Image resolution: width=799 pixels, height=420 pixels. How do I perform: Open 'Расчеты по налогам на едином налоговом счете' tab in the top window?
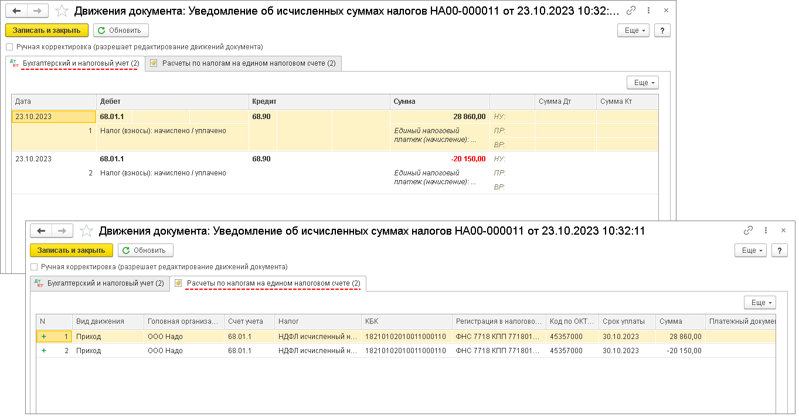(x=243, y=63)
